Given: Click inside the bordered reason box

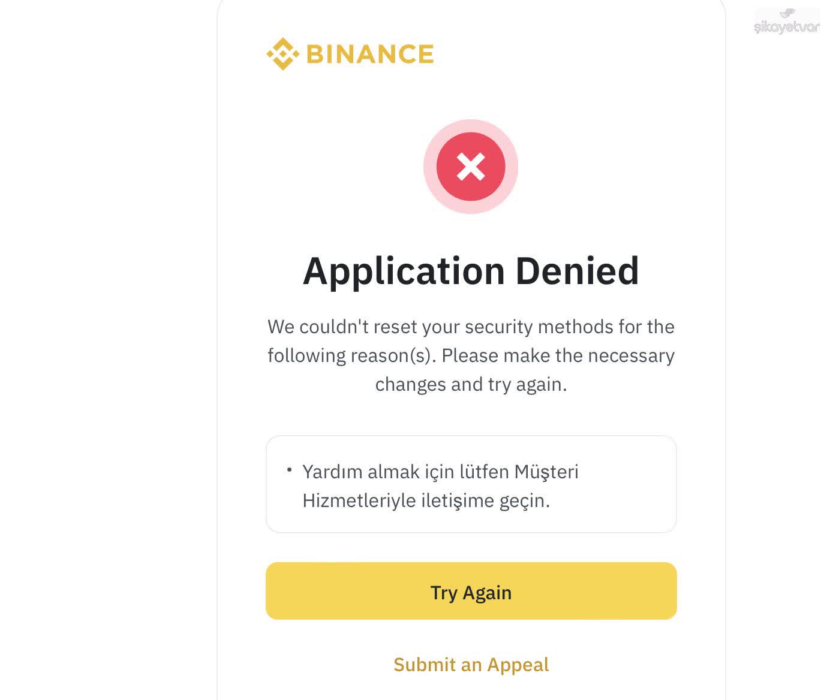Looking at the screenshot, I should (471, 484).
